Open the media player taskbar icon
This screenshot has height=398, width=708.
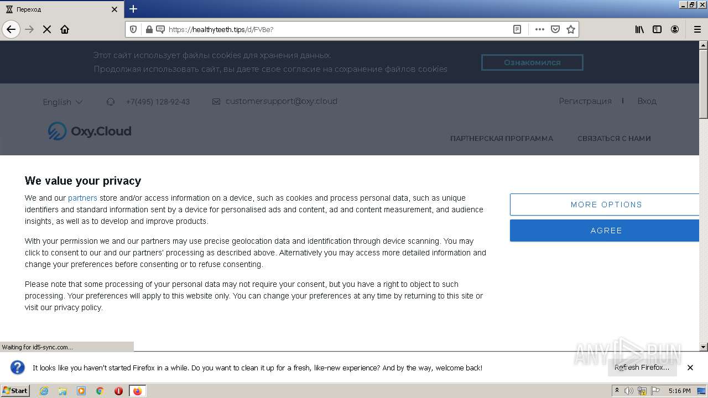(81, 391)
